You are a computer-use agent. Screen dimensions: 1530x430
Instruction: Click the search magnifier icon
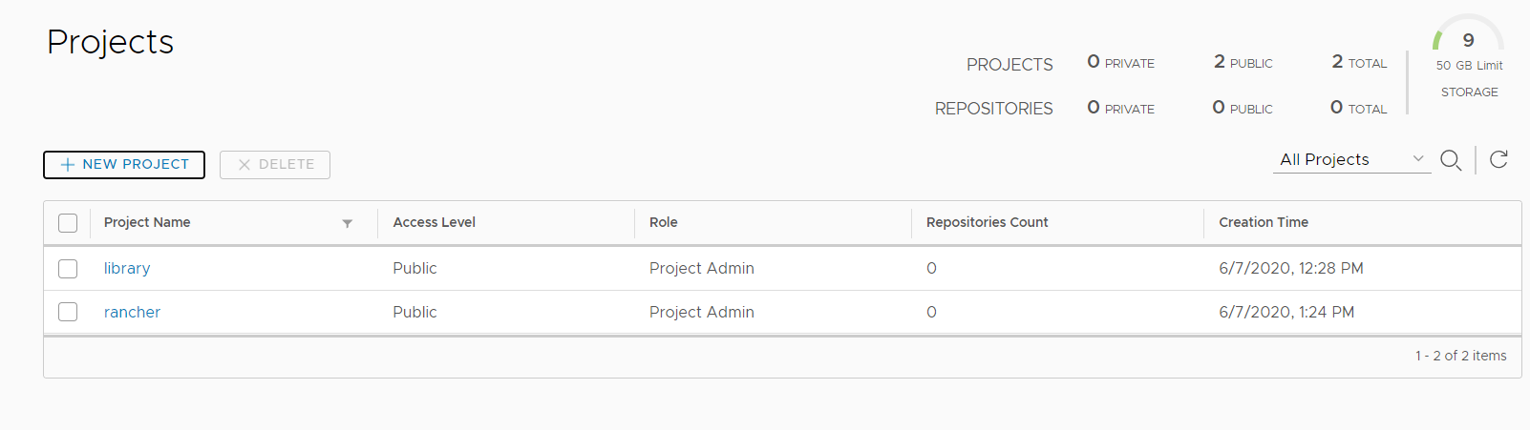click(x=1451, y=160)
